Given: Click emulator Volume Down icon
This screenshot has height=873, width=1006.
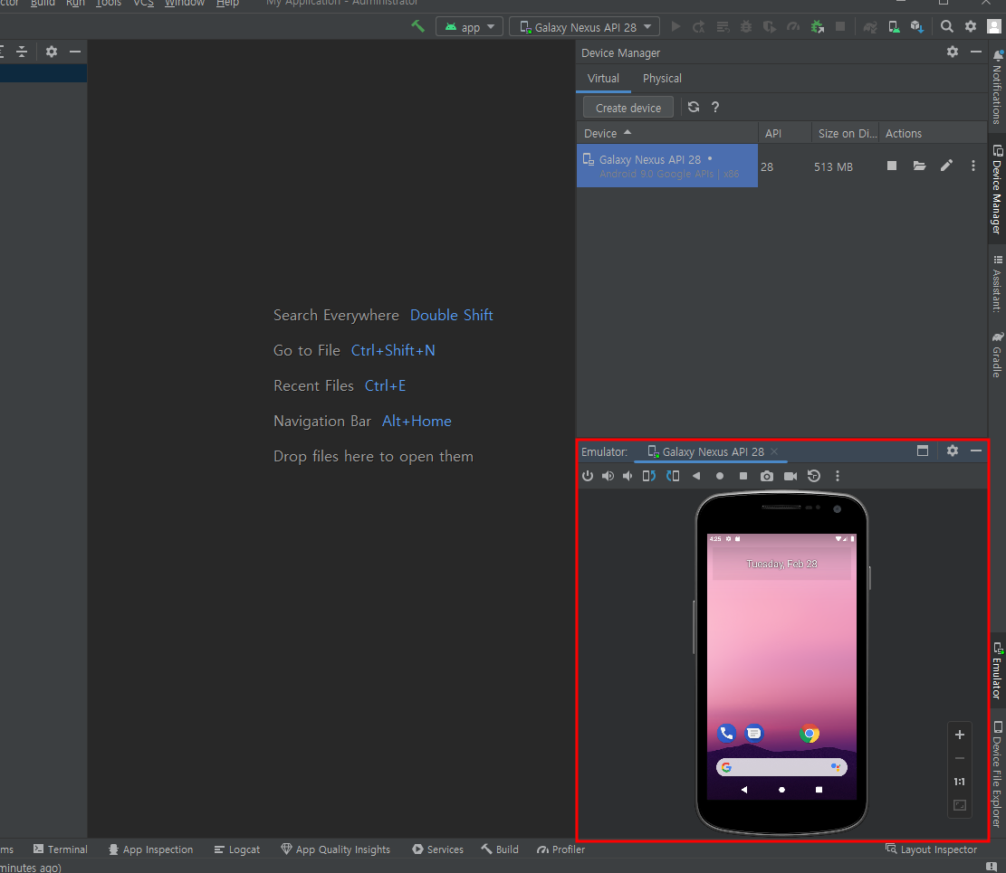Looking at the screenshot, I should pyautogui.click(x=628, y=476).
